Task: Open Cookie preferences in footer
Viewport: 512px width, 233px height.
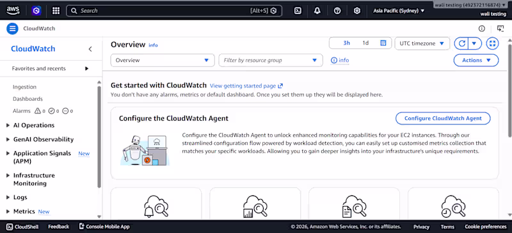Action: tap(486, 227)
